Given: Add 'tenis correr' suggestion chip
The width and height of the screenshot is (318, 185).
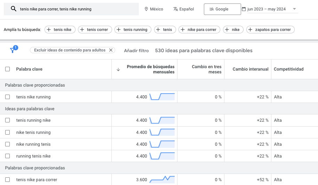Looking at the screenshot, I should pyautogui.click(x=95, y=30).
